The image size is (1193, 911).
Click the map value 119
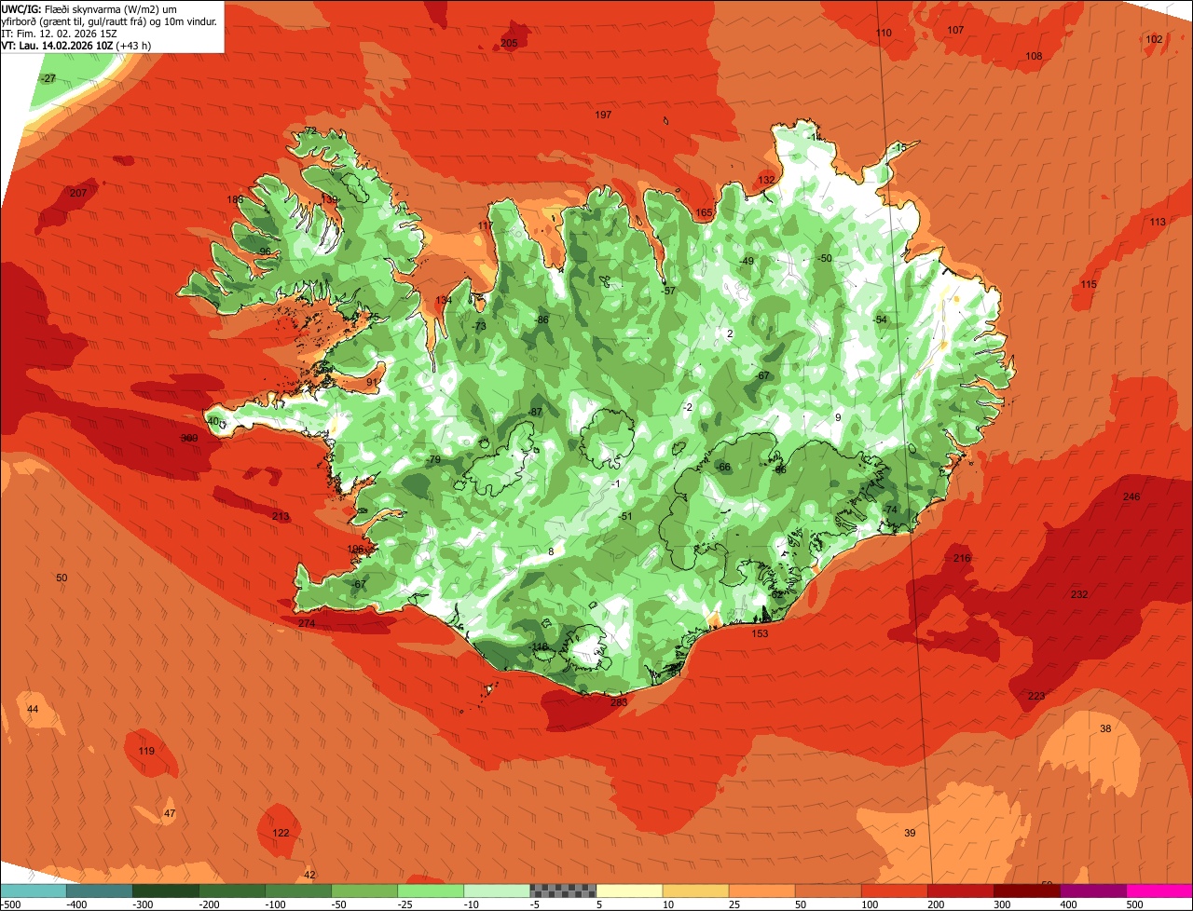click(x=146, y=752)
